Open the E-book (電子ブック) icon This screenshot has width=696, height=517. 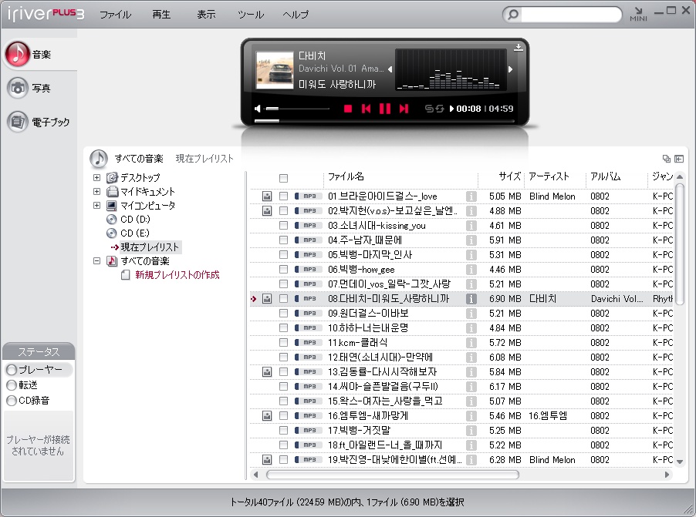tap(17, 122)
